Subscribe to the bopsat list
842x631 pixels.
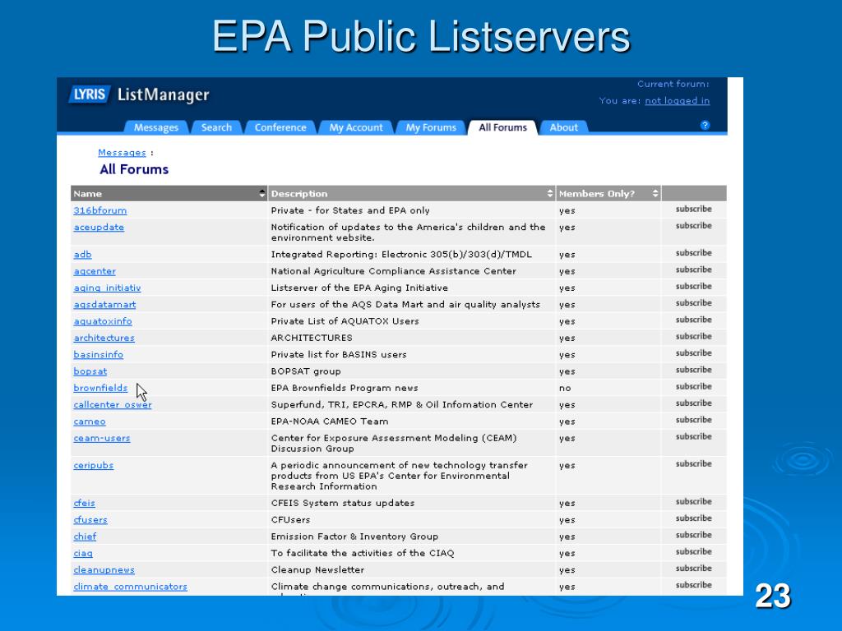694,370
